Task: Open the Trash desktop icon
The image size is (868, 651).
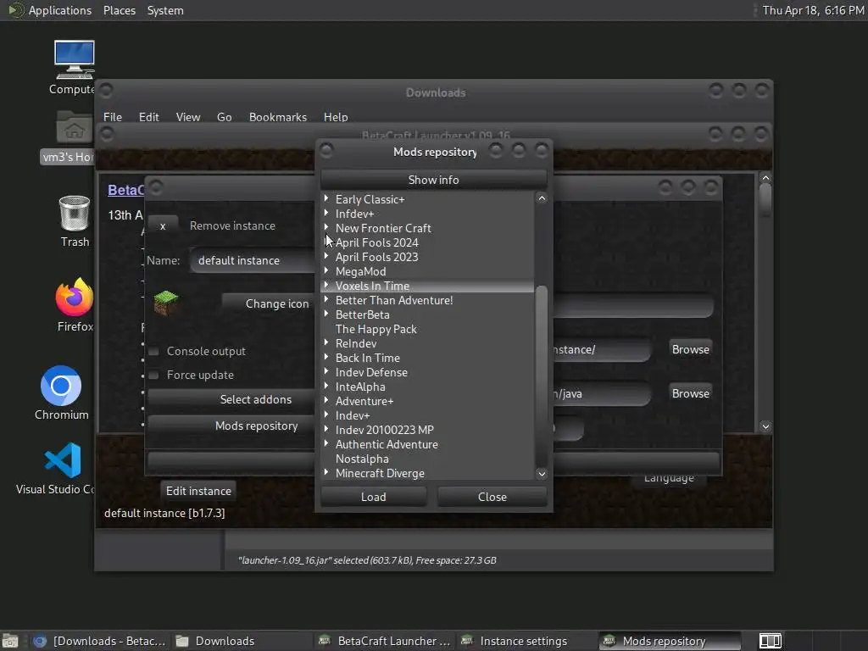Action: (75, 221)
